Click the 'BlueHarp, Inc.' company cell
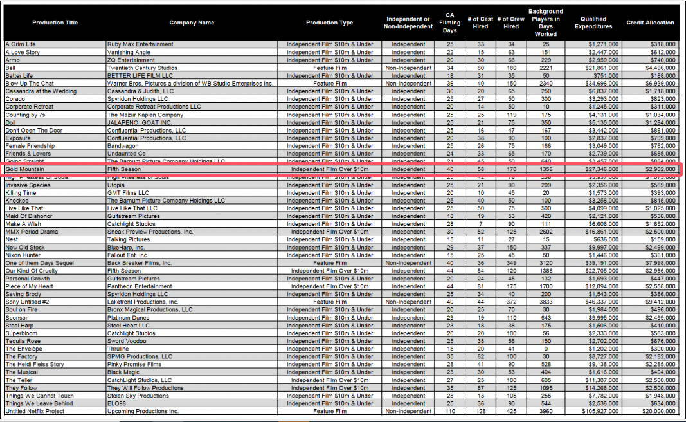 pyautogui.click(x=192, y=247)
